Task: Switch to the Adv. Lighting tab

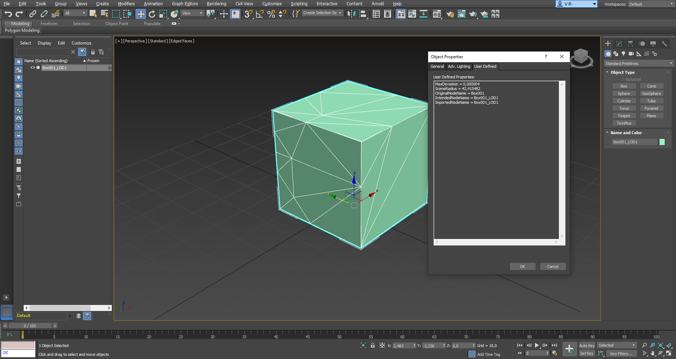Action: (459, 66)
